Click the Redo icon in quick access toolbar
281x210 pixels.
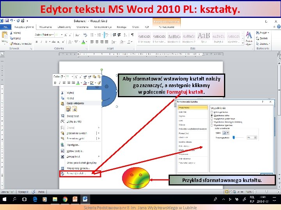coord(18,21)
